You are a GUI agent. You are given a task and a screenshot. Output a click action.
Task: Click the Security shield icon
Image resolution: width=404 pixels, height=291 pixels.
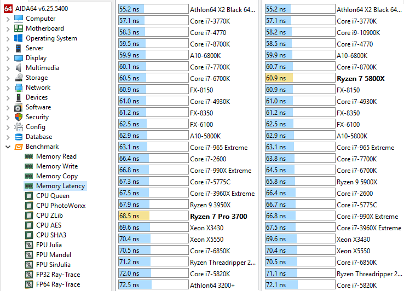pos(19,117)
